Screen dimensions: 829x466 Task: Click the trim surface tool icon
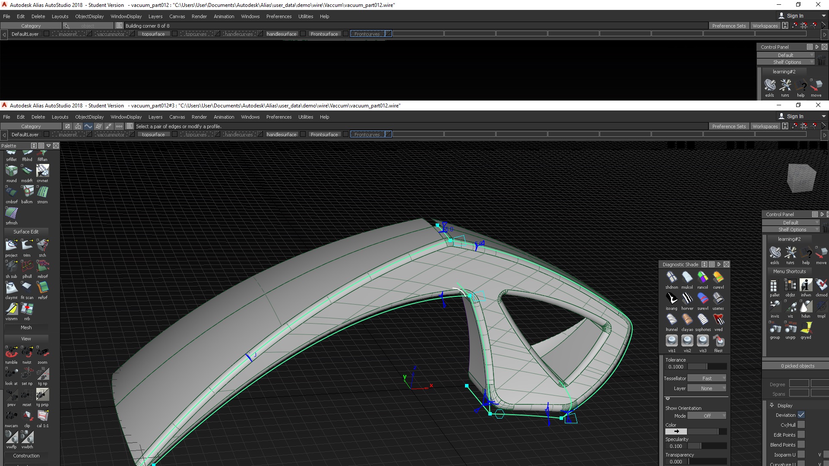point(27,246)
